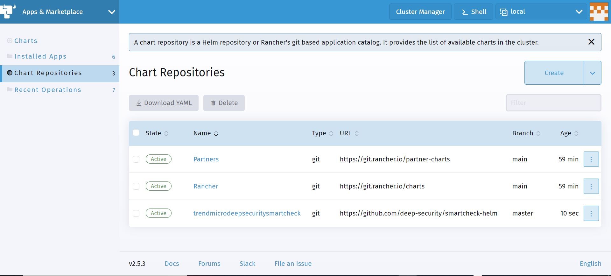Click the 10 sec age cell
Image resolution: width=611 pixels, height=276 pixels.
pos(569,213)
